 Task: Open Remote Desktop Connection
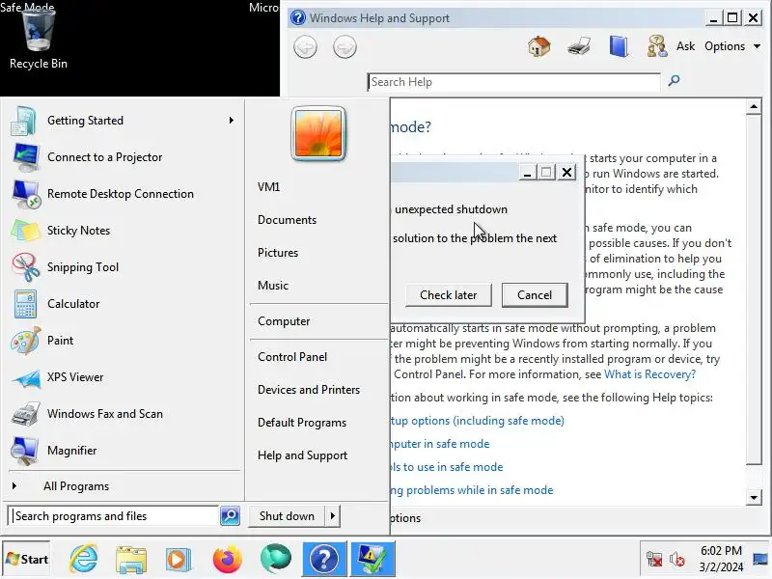click(x=120, y=194)
